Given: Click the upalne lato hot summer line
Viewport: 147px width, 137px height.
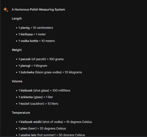Looking at the screenshot, I should pos(52,135).
